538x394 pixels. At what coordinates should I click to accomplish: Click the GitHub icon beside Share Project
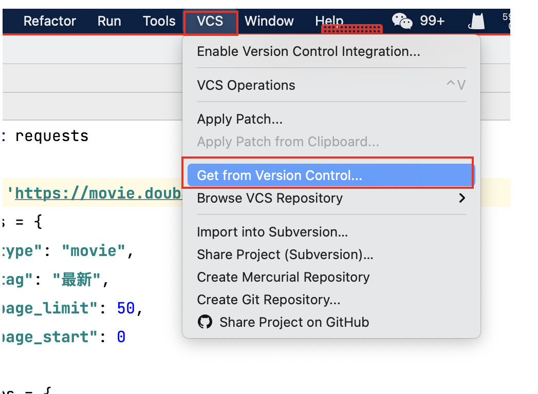[x=205, y=322]
